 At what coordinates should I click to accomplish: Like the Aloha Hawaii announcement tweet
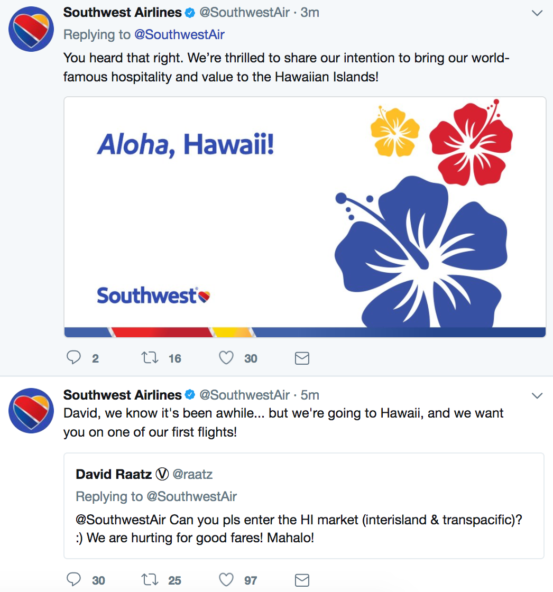tap(226, 357)
